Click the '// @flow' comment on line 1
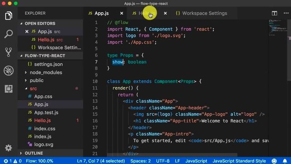This screenshot has height=164, width=291. (117, 22)
